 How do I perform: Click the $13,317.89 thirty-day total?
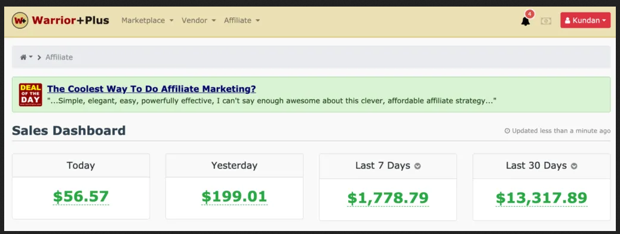pos(542,198)
